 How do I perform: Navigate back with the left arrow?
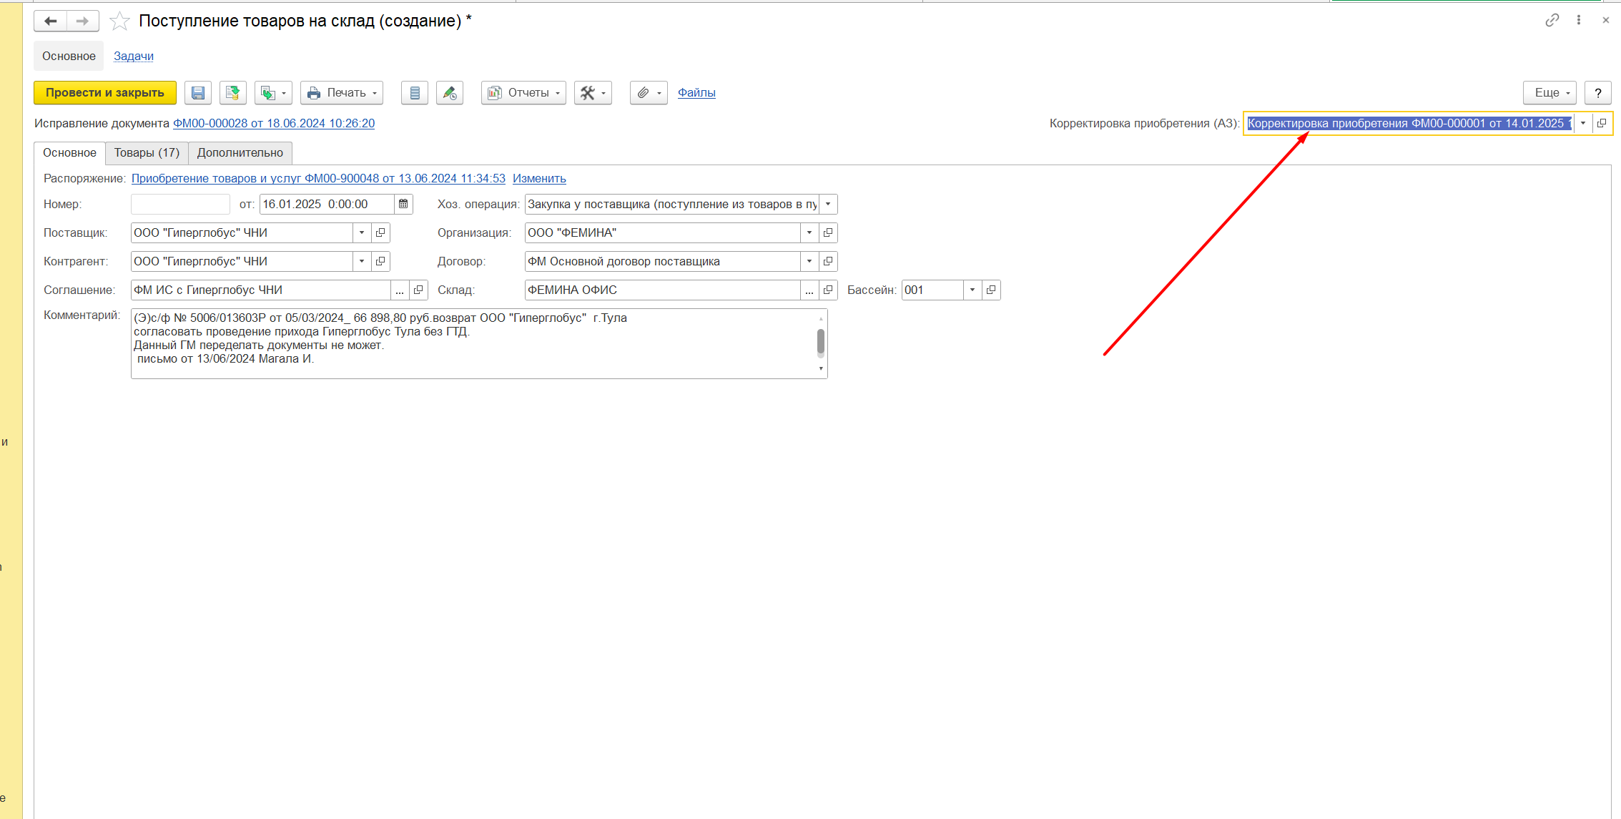51,21
